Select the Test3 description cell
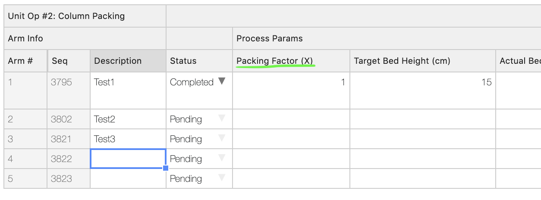541x200 pixels. (128, 139)
